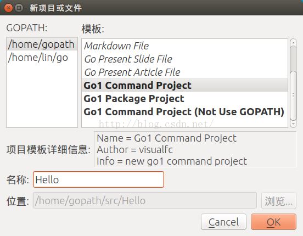The width and height of the screenshot is (303, 236).
Task: Confirm project creation with OK
Action: coord(273,222)
